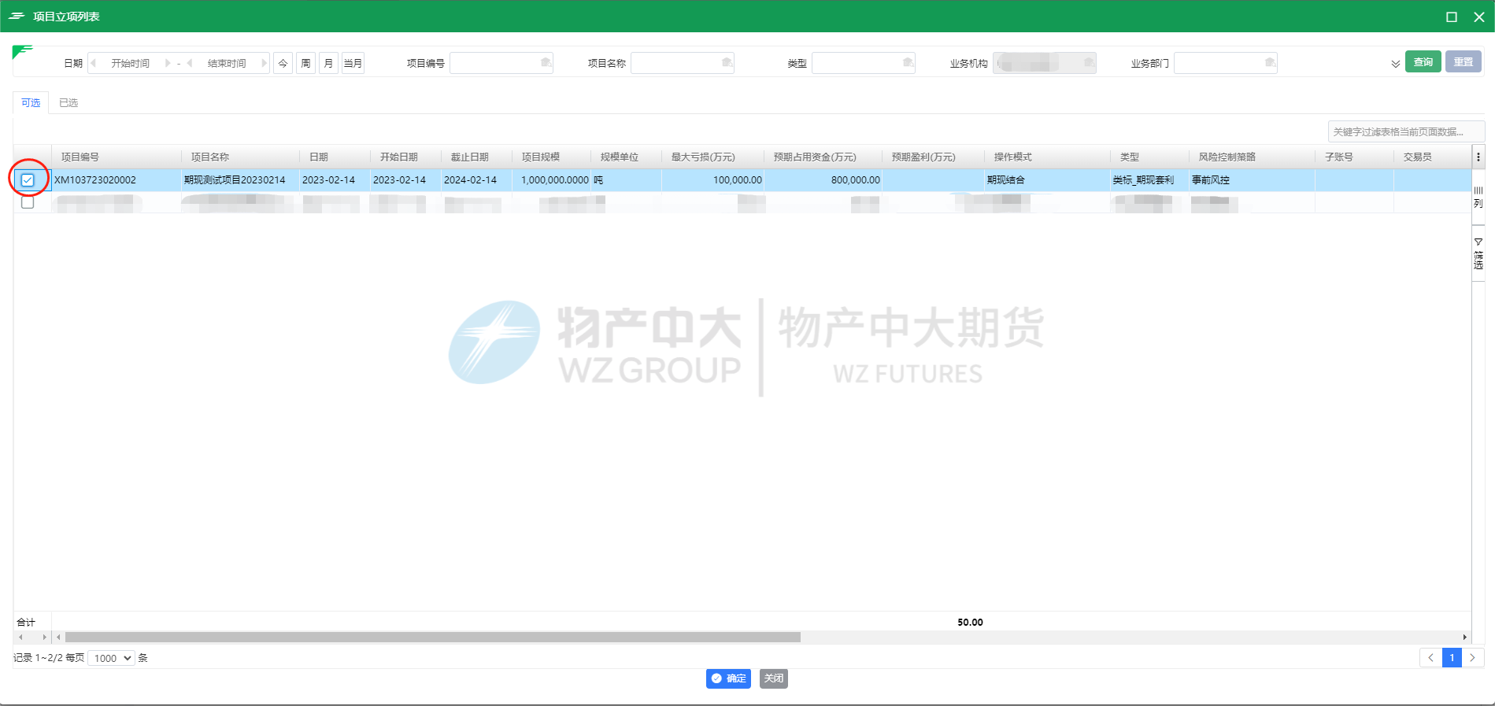Viewport: 1495px width, 706px height.
Task: Click the green 查询 button
Action: (x=1423, y=61)
